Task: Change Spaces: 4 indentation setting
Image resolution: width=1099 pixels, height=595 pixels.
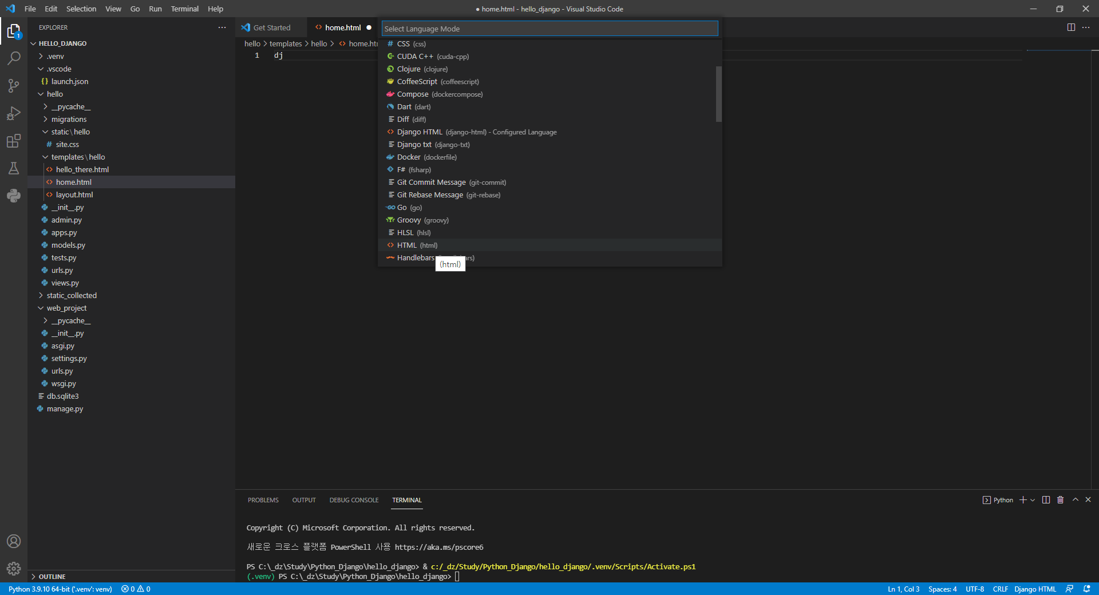Action: click(x=942, y=589)
